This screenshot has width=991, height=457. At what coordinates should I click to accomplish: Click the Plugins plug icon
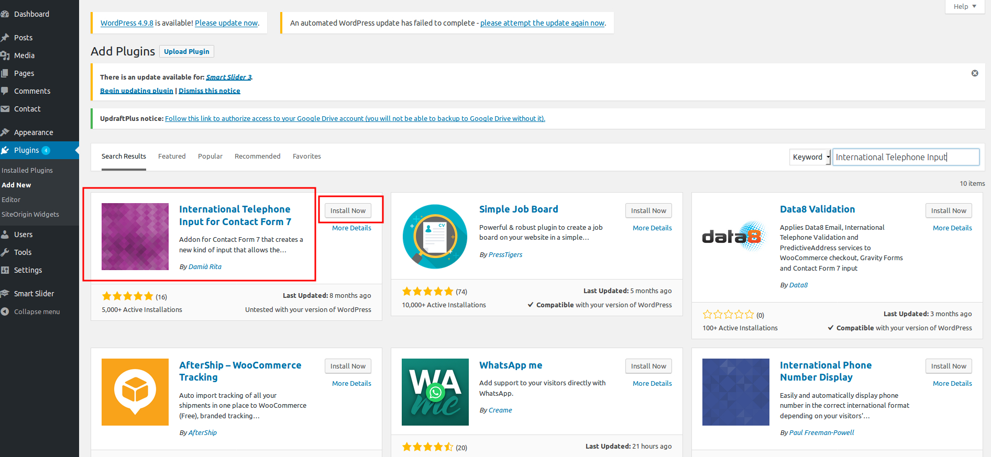5,150
